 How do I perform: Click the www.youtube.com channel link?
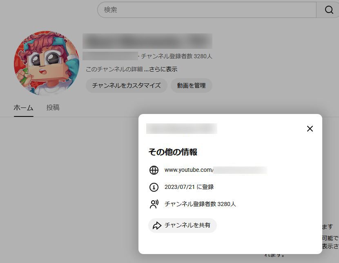pyautogui.click(x=189, y=170)
